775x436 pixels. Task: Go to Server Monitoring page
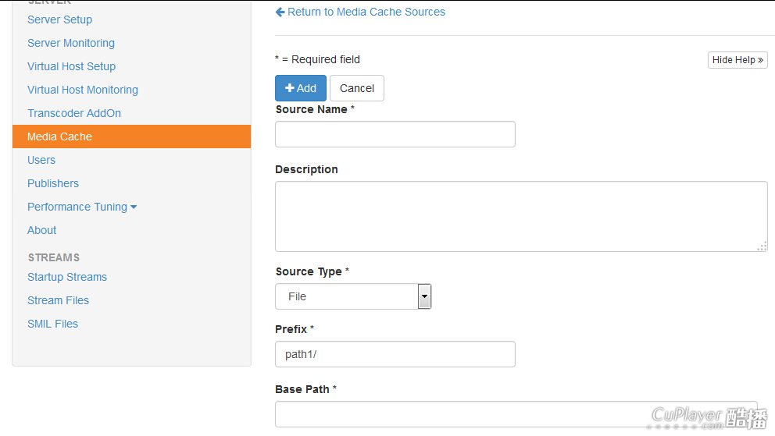coord(71,43)
